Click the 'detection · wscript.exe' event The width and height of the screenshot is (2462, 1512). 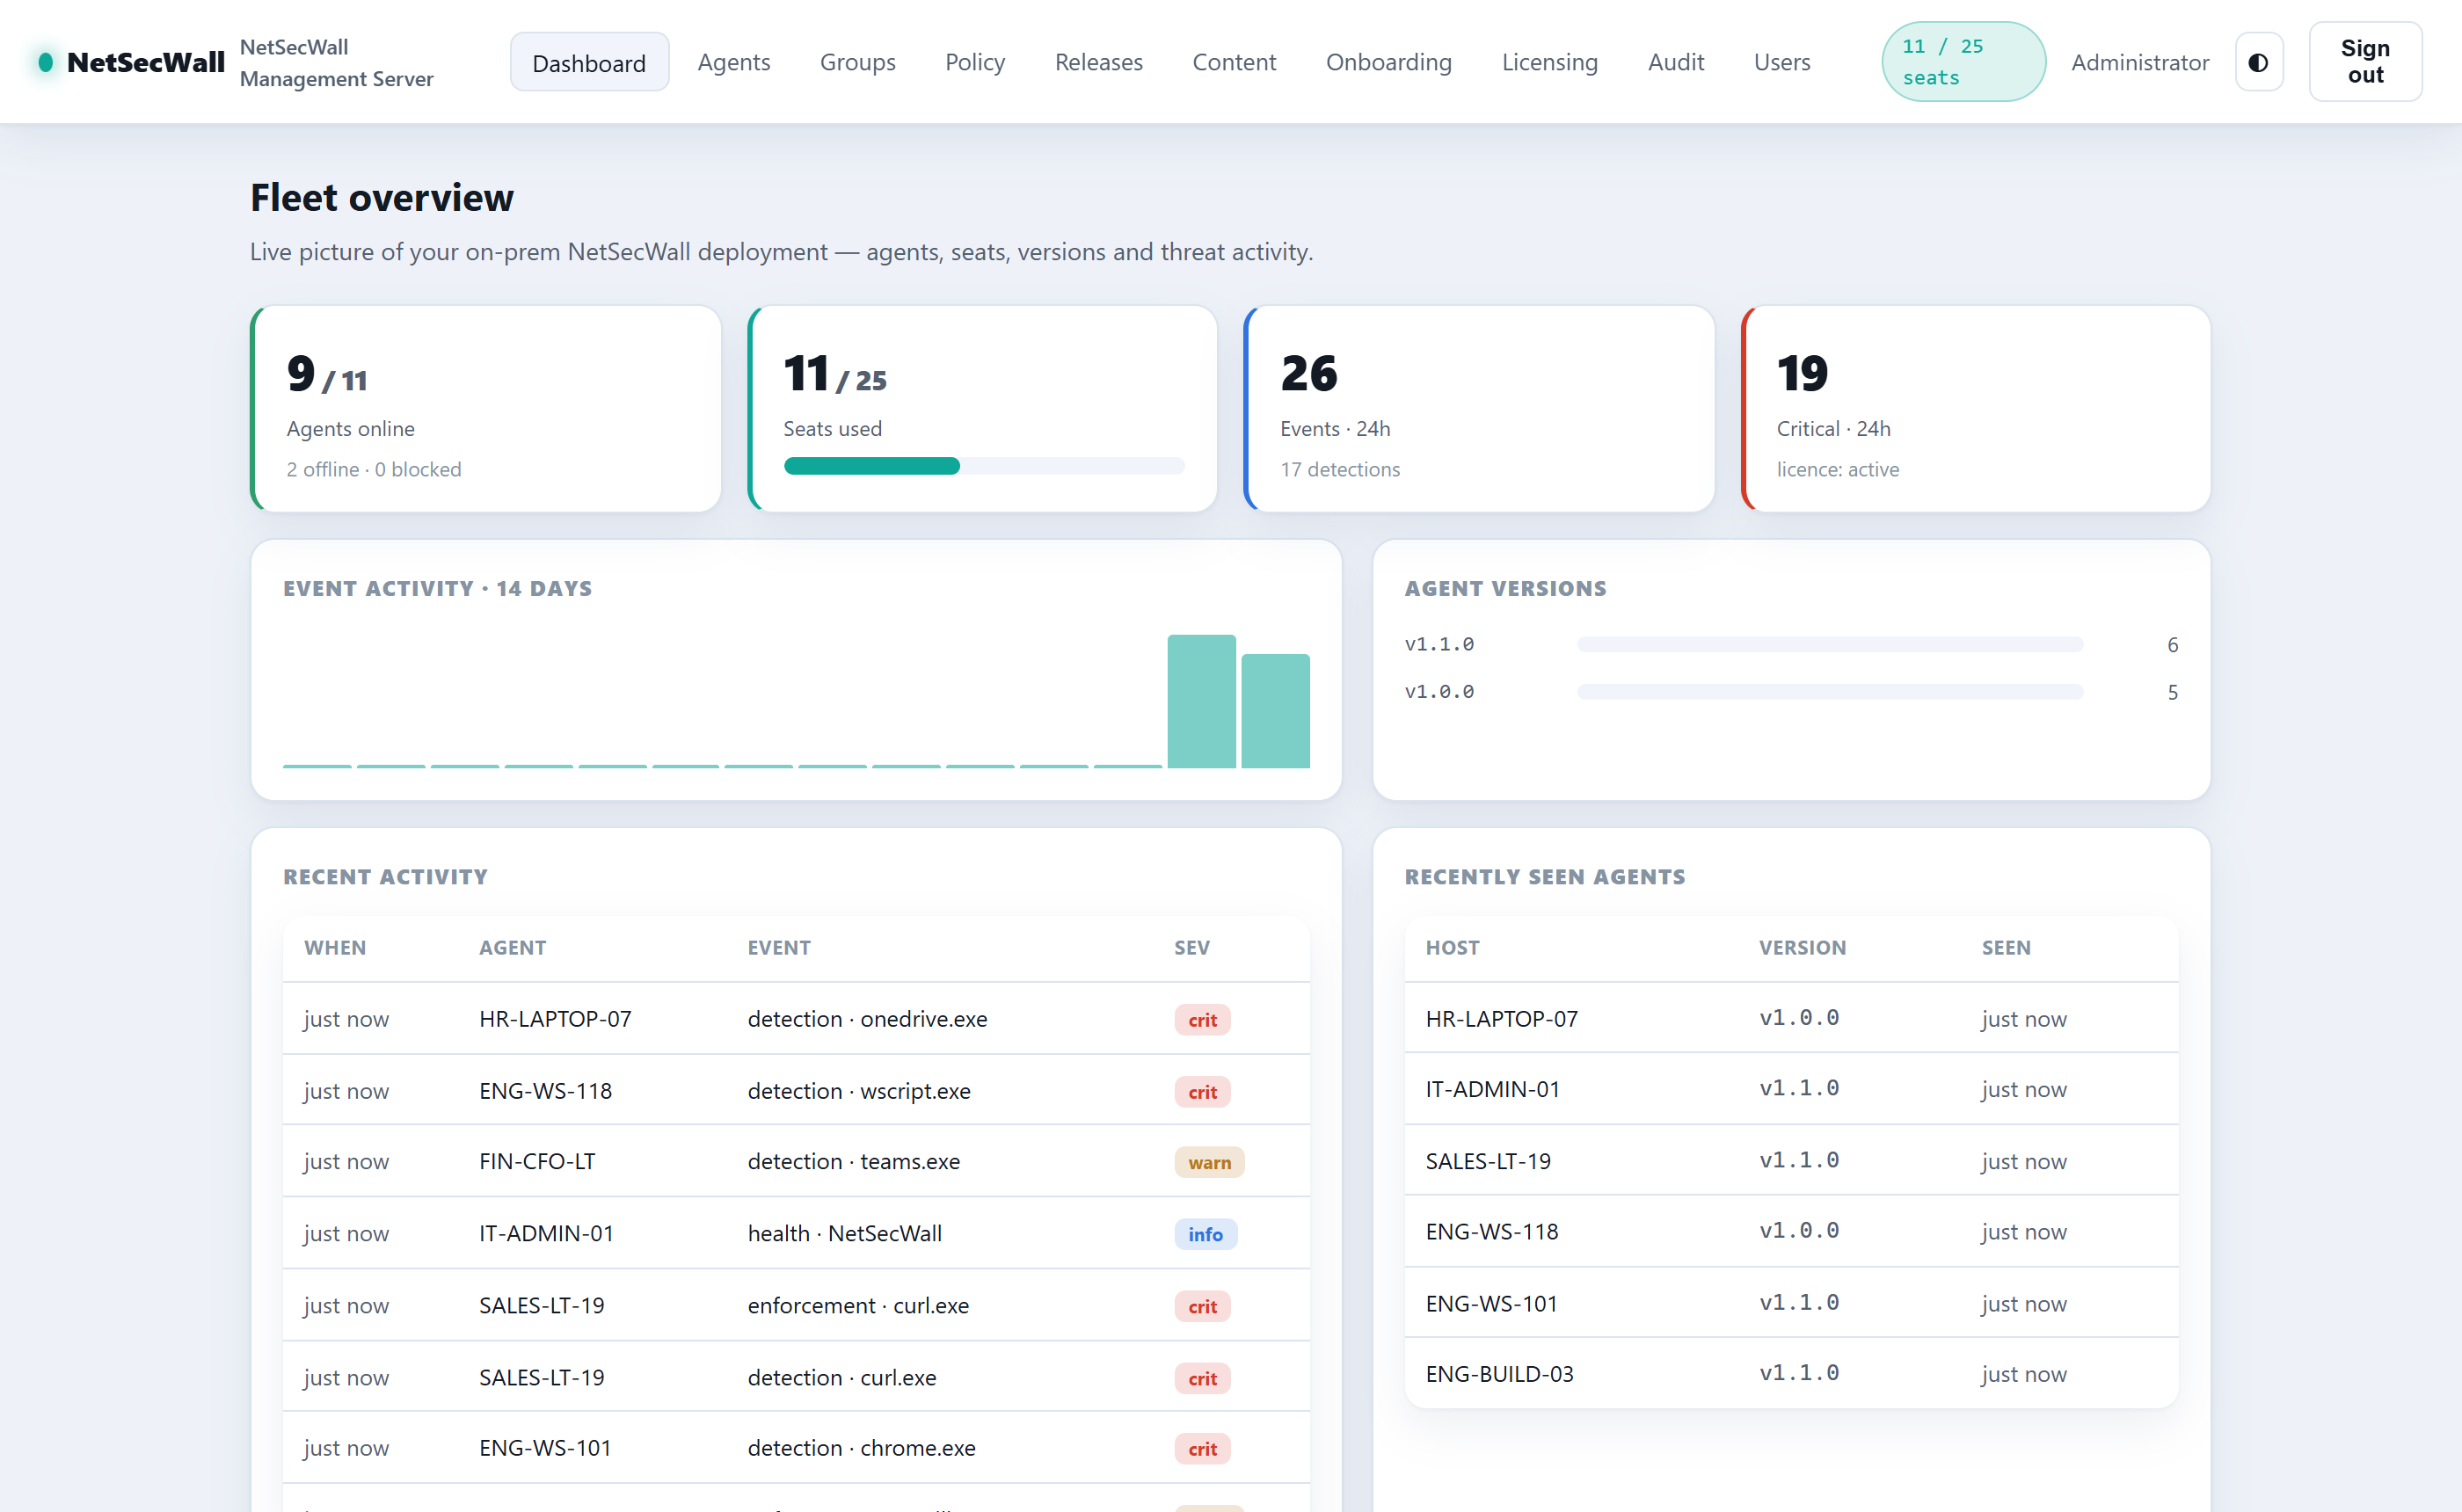[x=859, y=1091]
